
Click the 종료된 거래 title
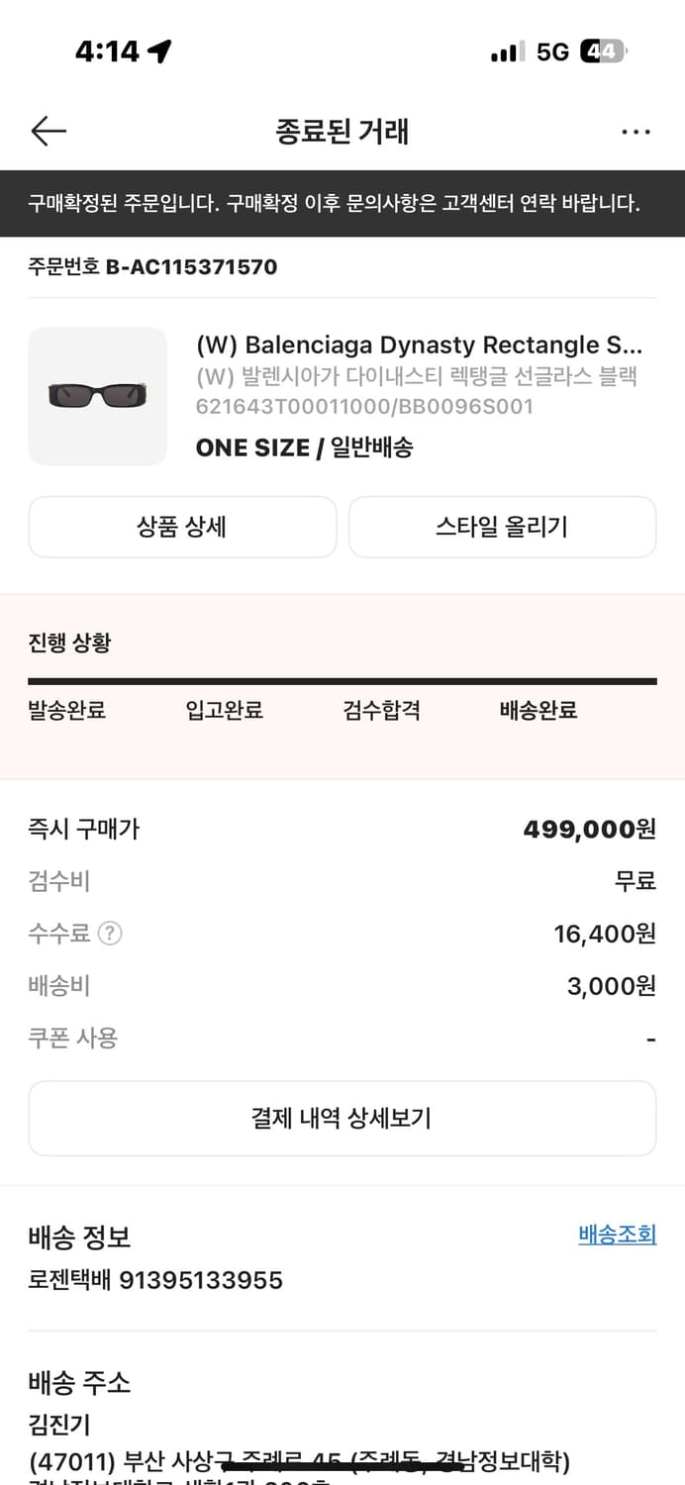(x=342, y=131)
